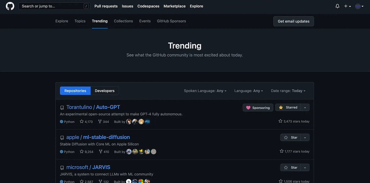Open the Date range dropdown
The height and width of the screenshot is (183, 370).
[x=288, y=91]
